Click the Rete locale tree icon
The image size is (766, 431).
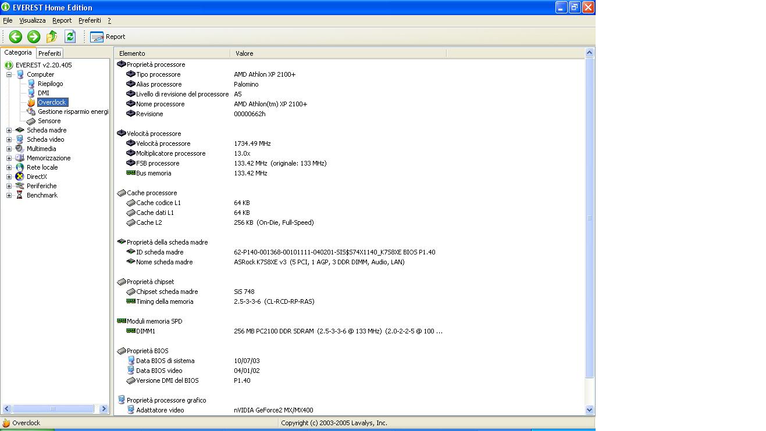(x=20, y=167)
